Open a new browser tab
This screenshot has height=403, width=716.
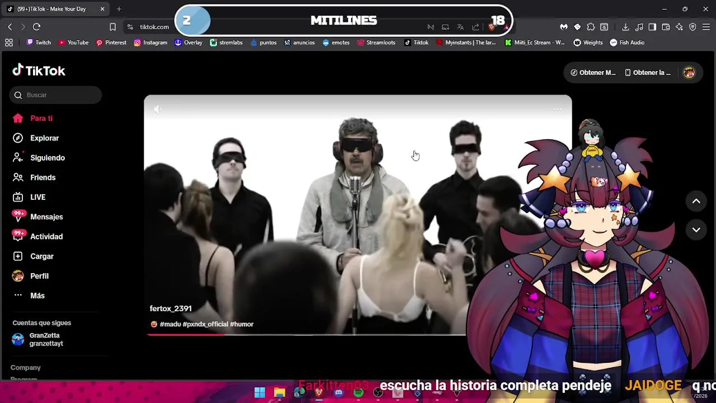pos(119,9)
